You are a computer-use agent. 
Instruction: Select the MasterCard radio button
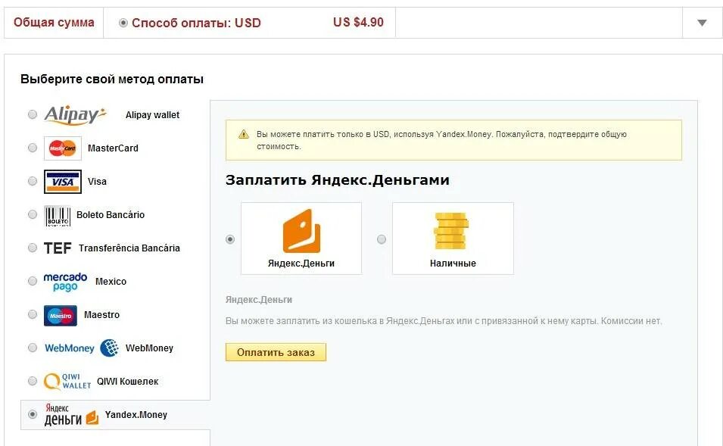pyautogui.click(x=33, y=148)
